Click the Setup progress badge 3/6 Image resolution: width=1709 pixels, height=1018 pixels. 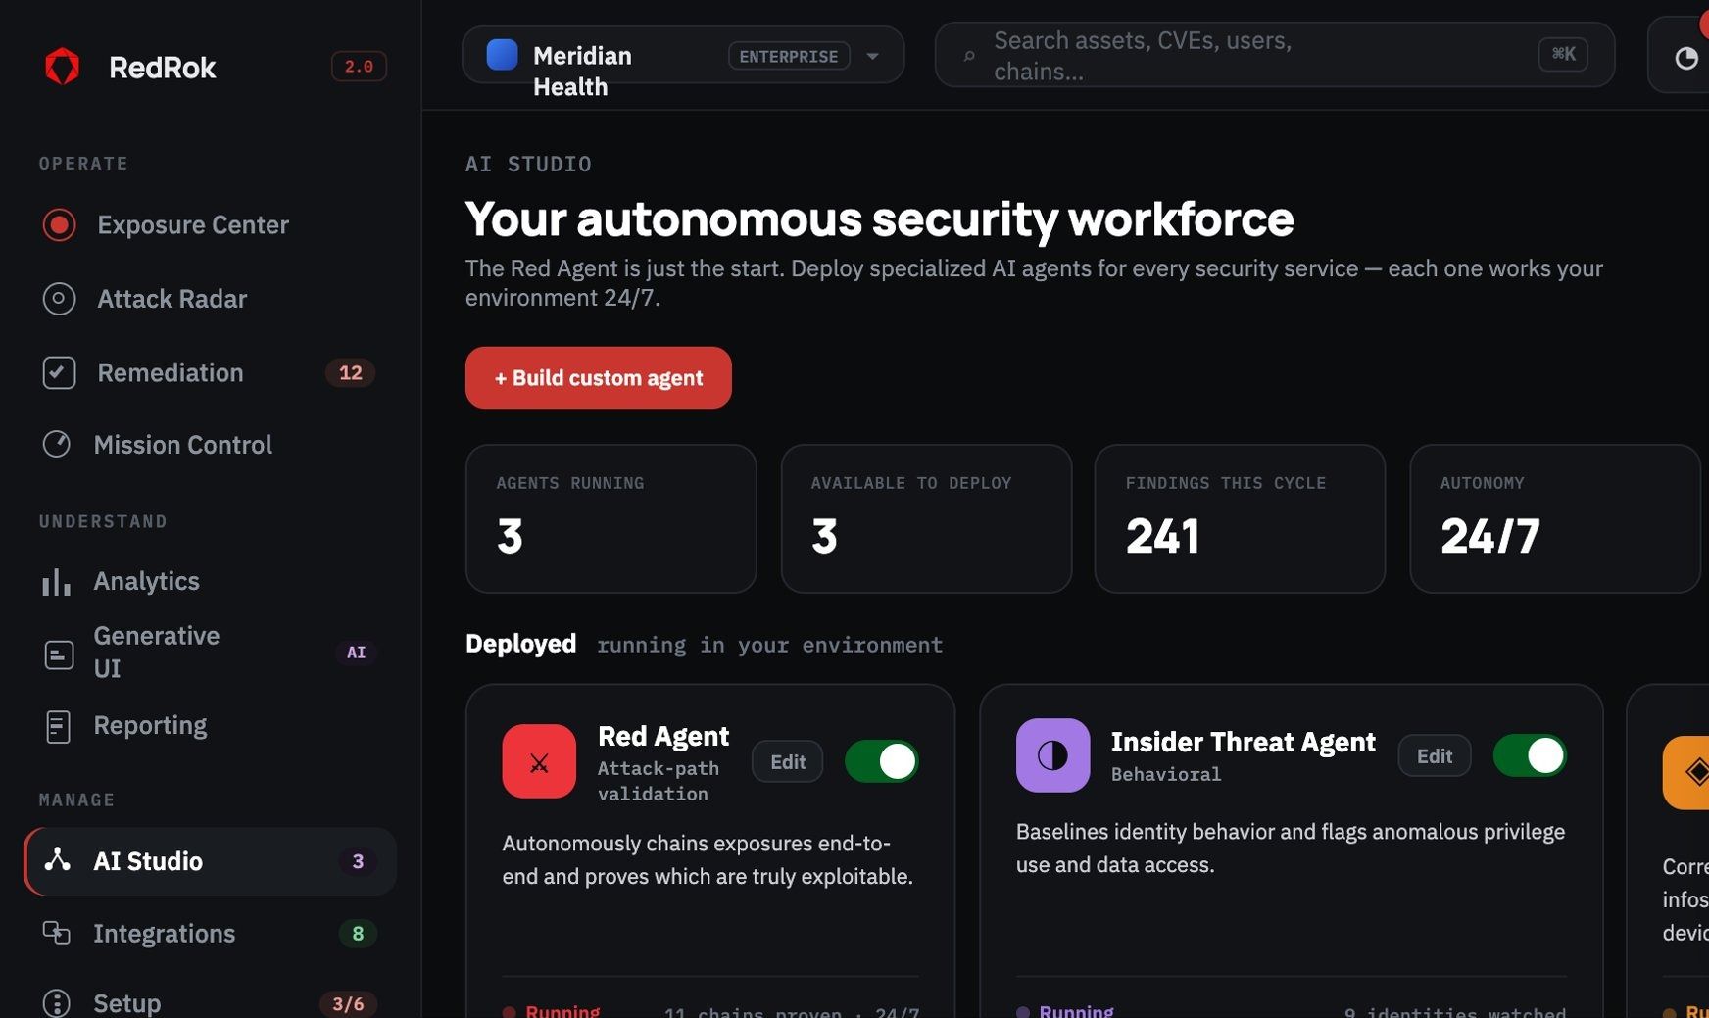[348, 1004]
